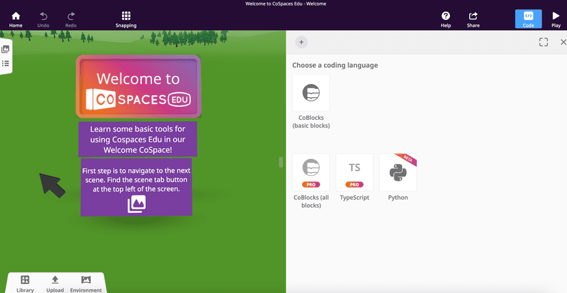Add a new script with plus button
Viewport: 567px width, 293px height.
point(301,42)
